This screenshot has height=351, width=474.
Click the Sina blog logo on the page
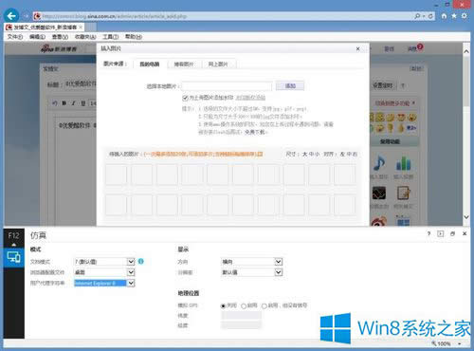click(59, 49)
